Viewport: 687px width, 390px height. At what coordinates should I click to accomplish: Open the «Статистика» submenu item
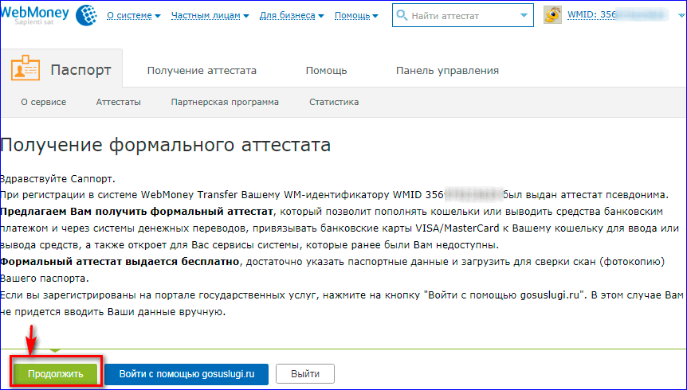pyautogui.click(x=333, y=102)
